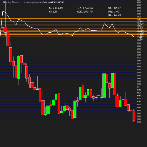Select the 'OL: 14.83' value
147x147 pixels.
point(114,15)
